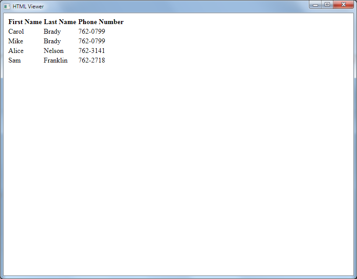Viewport: 357px width, 279px height.
Task: Click Brady in Mike's row
Action: (52, 41)
